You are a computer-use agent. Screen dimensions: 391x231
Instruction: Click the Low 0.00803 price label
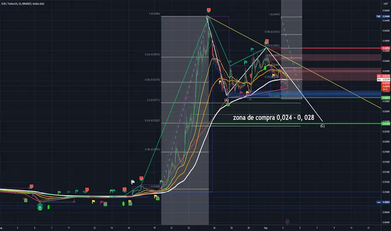(383, 202)
